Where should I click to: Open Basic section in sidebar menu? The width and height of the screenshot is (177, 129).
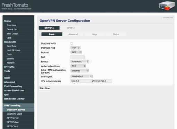pos(18,78)
